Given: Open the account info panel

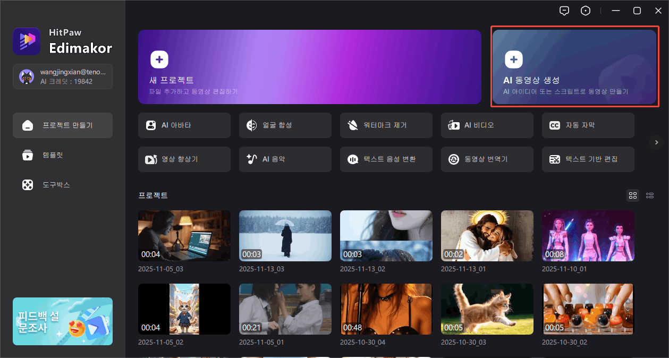Looking at the screenshot, I should click(63, 76).
